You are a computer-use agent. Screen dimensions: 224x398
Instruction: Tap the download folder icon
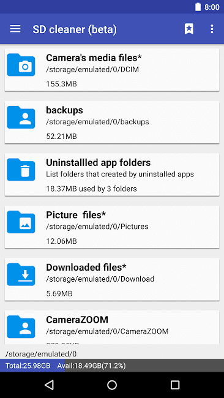pyautogui.click(x=21, y=274)
